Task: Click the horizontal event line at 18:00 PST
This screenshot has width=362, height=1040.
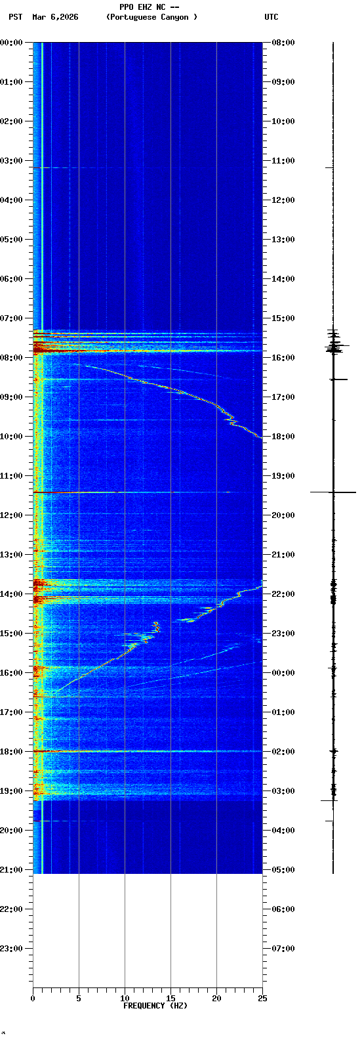Action: coord(148,751)
